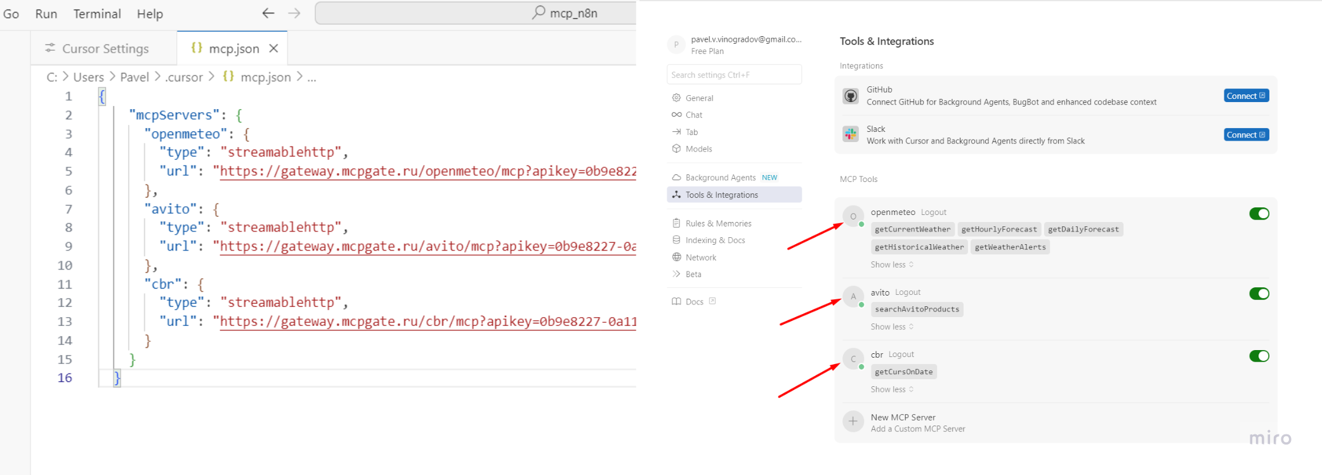Viewport: 1322px width, 475px height.
Task: Click the avito server avatar
Action: tap(853, 296)
